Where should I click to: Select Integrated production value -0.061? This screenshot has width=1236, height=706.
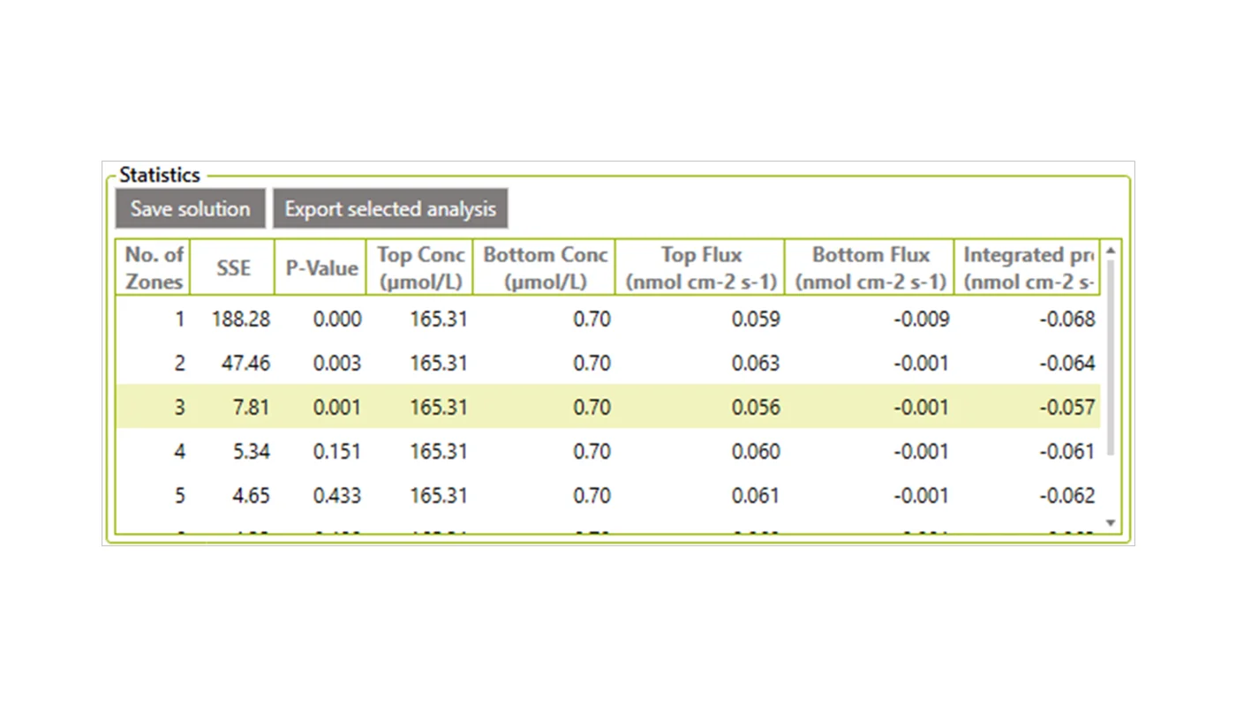tap(1067, 452)
